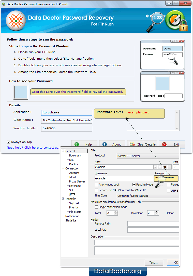Click the X delete icon beside Host field
The image size is (193, 276).
[165, 167]
